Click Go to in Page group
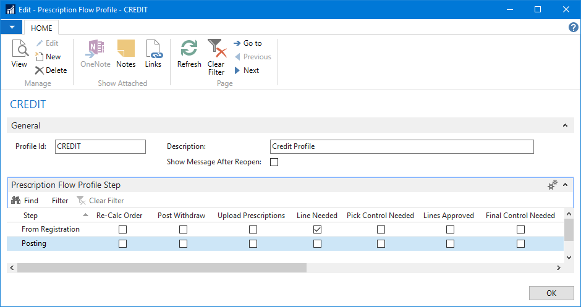Screen dimensions: 581x307 (247, 43)
